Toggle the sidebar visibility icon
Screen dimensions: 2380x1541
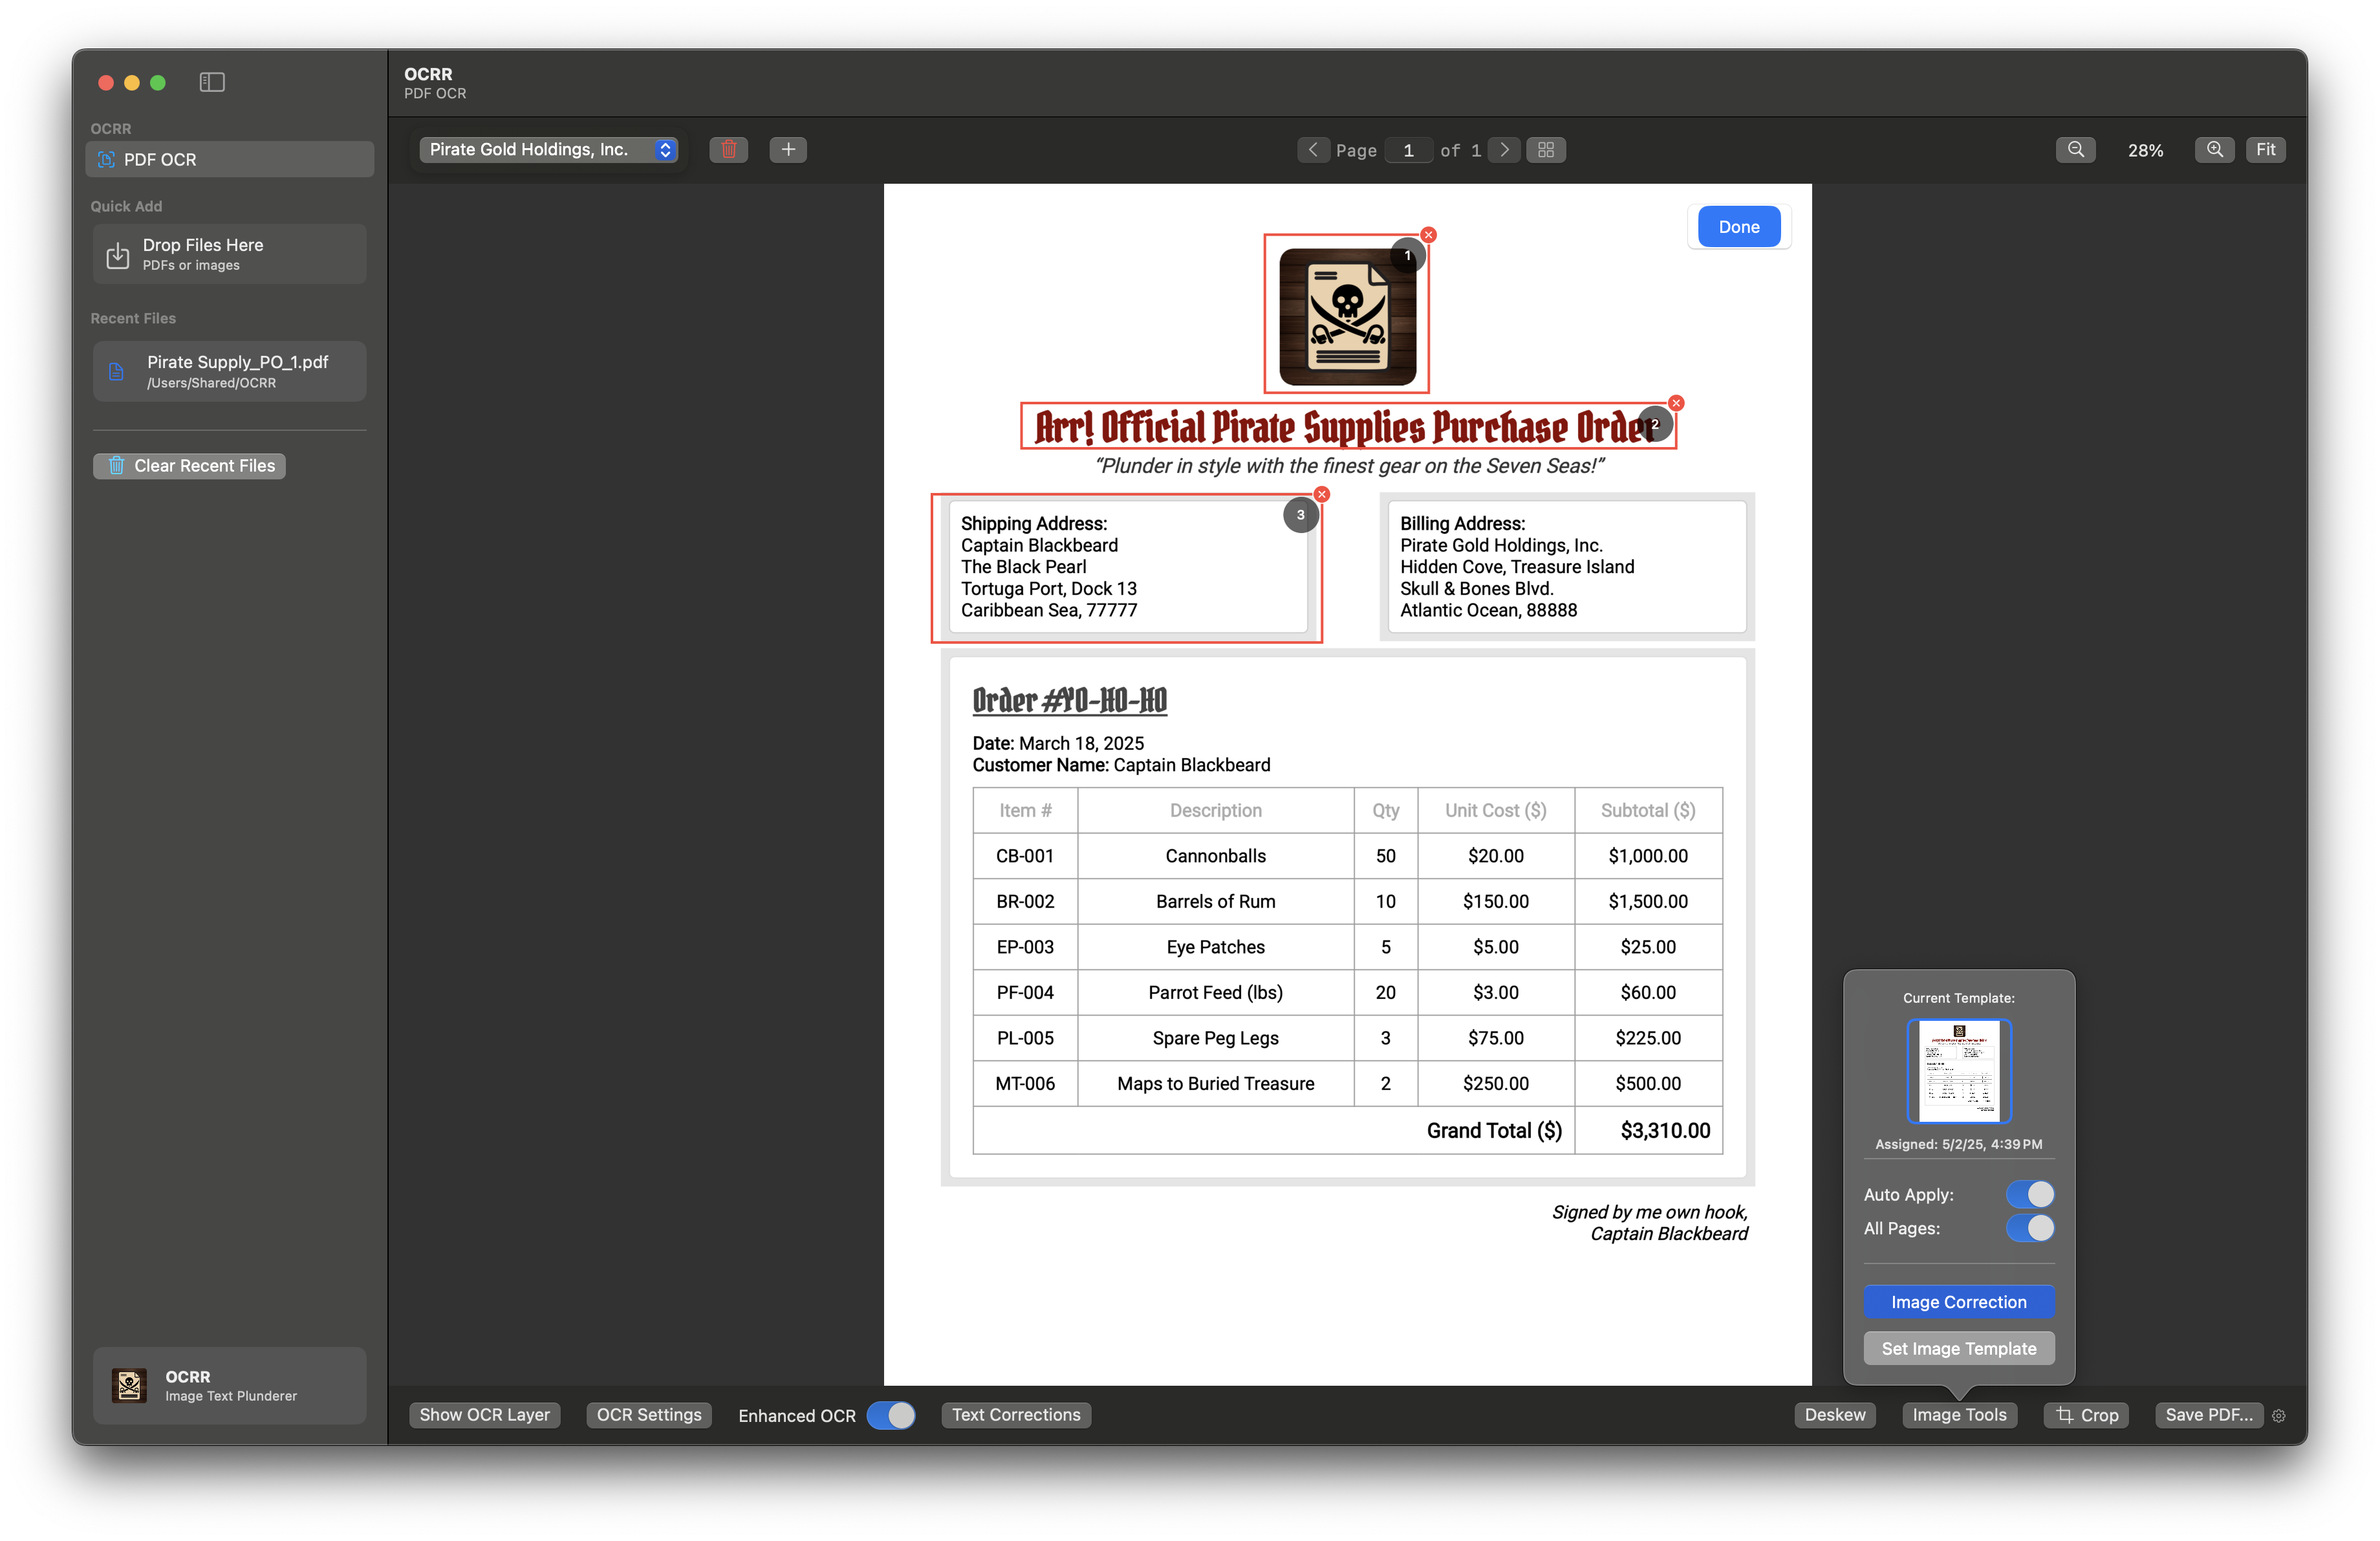click(211, 82)
